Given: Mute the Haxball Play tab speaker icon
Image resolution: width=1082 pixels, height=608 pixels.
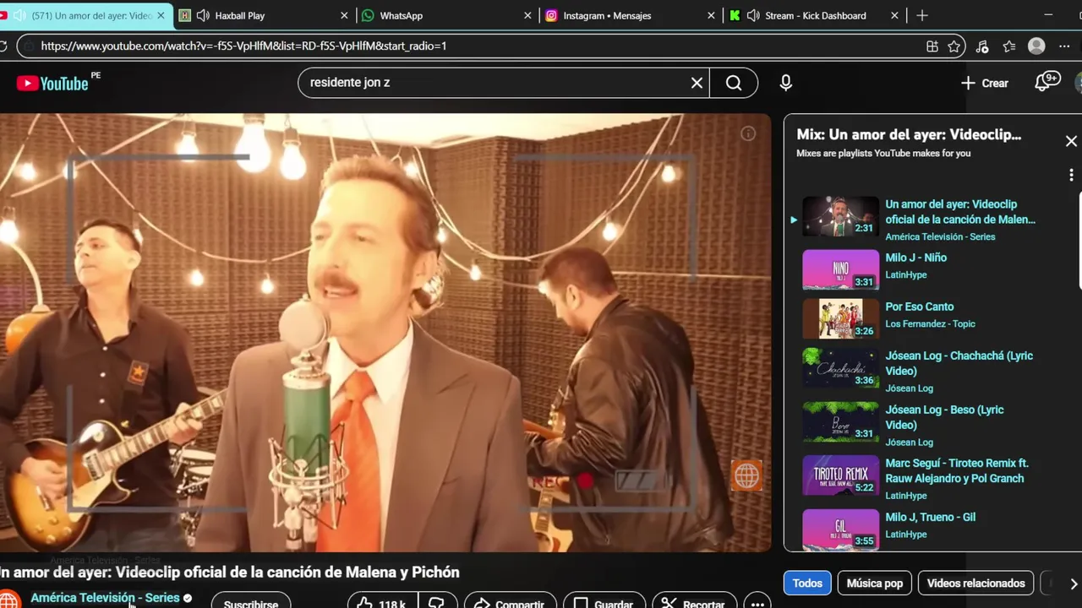Looking at the screenshot, I should point(203,15).
